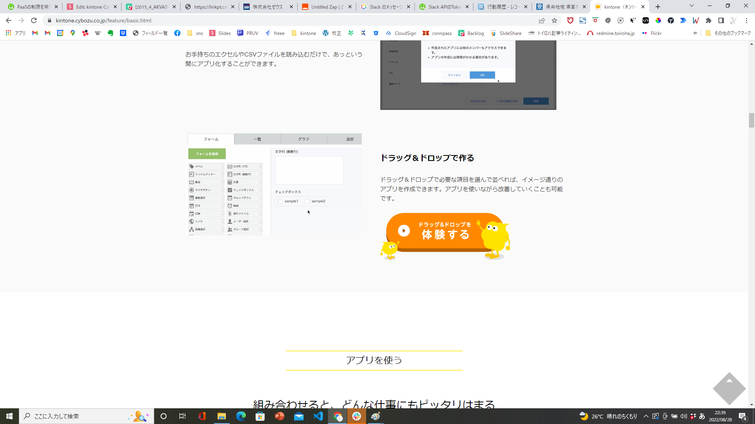The height and width of the screenshot is (424, 755).
Task: Expand the hidden bookmarks chevron
Action: point(695,33)
